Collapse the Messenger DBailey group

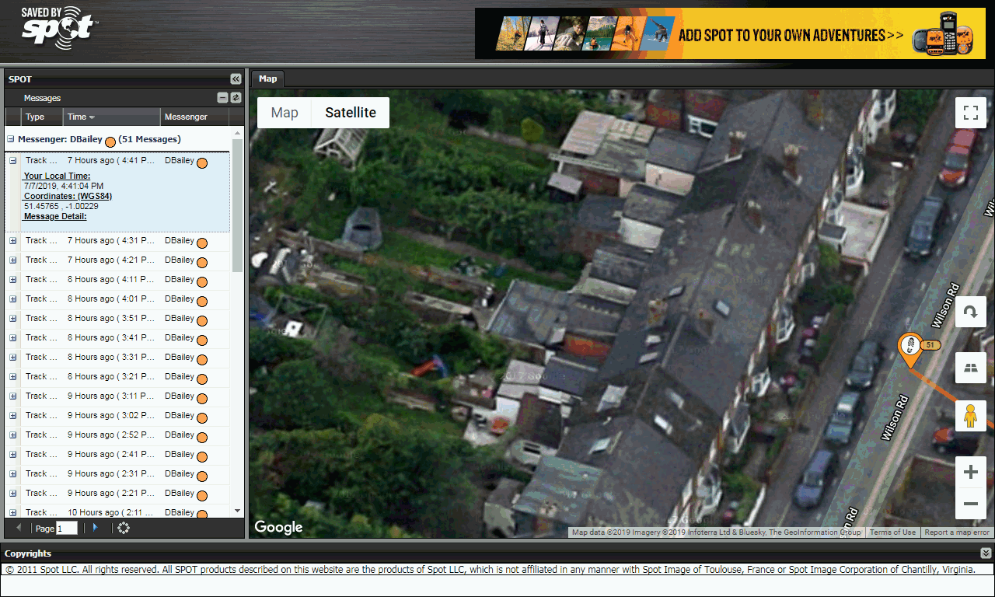(11, 140)
